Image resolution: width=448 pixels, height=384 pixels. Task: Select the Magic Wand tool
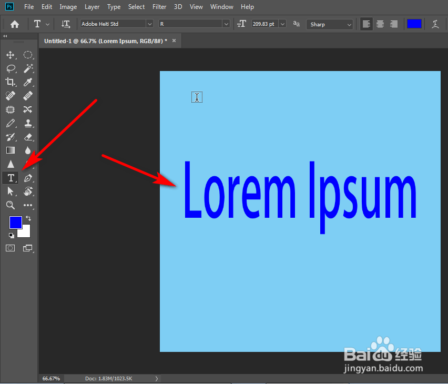[x=28, y=68]
